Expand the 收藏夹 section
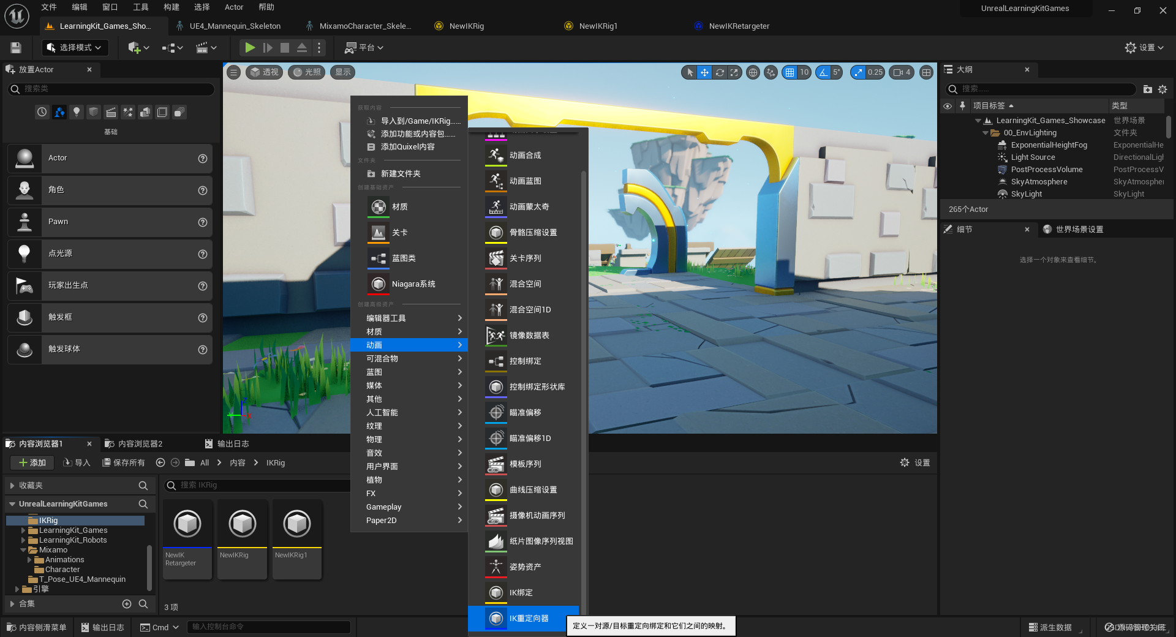Image resolution: width=1176 pixels, height=637 pixels. [12, 485]
